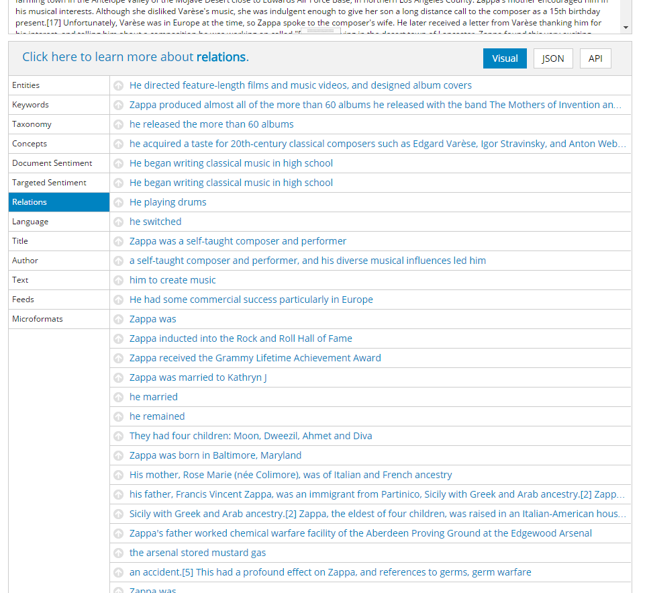Open relation "Zappa inducted into the Rock and Roll Hall of Fame"
Image resolution: width=645 pixels, height=593 pixels.
pos(241,338)
